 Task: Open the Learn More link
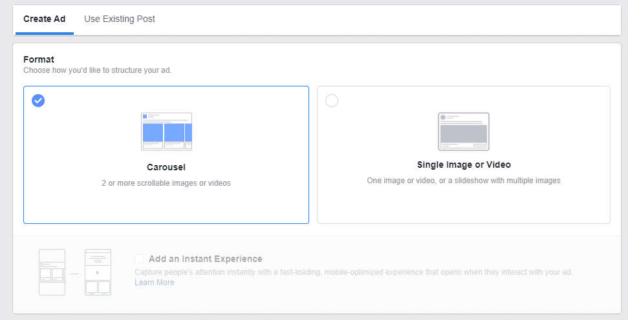coord(154,283)
